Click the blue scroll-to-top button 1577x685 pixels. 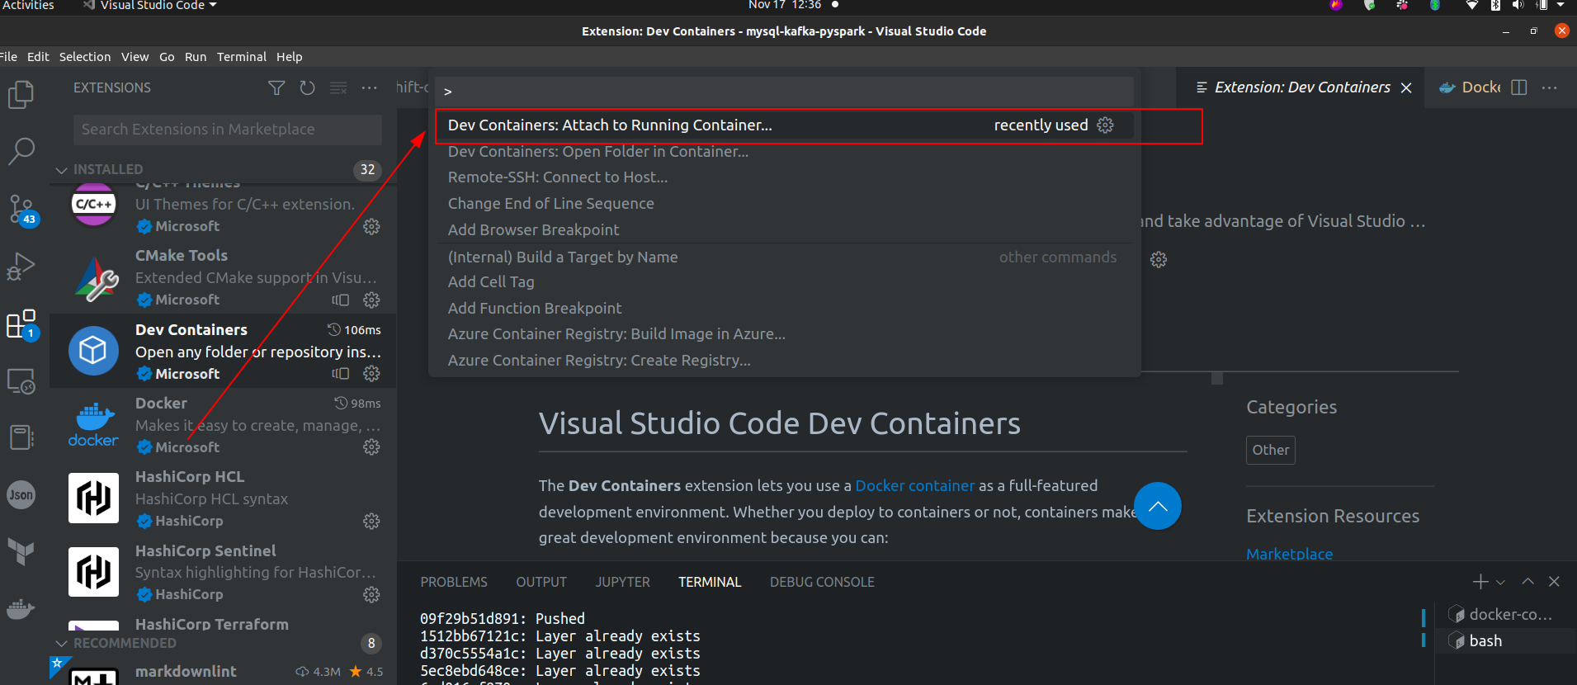tap(1157, 506)
